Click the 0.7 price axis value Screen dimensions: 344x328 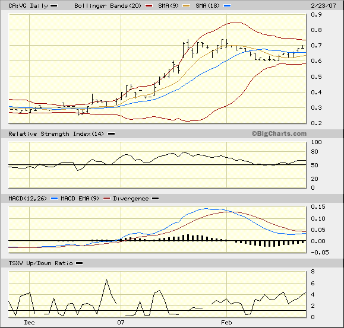pyautogui.click(x=316, y=46)
